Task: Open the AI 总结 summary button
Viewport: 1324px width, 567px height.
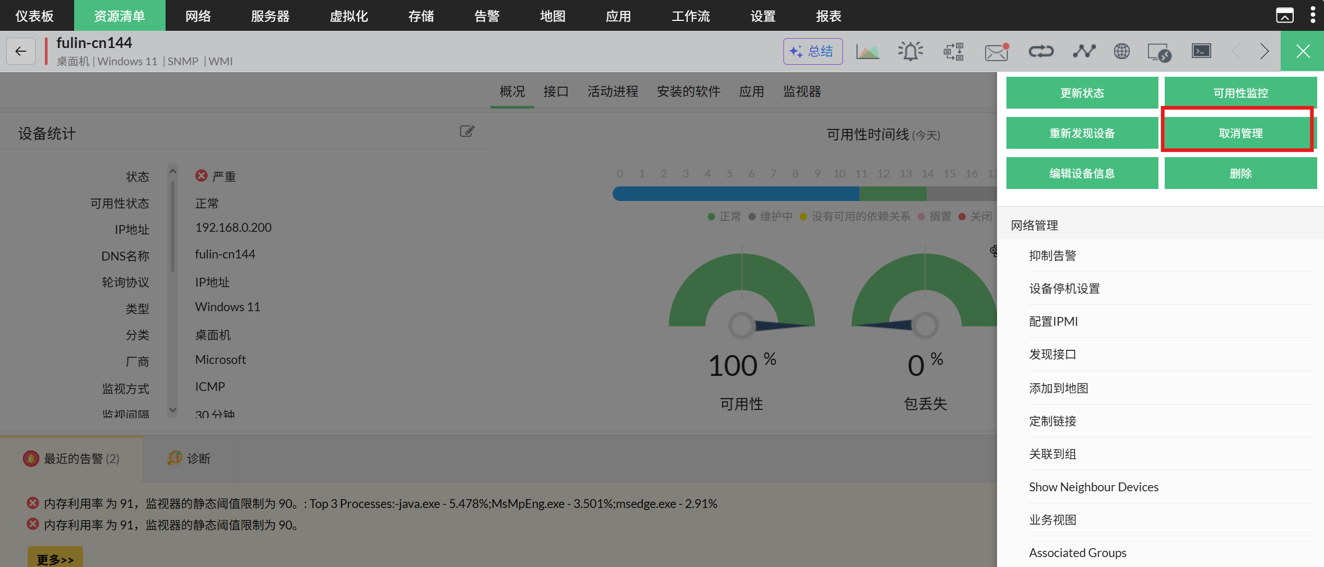Action: point(813,51)
